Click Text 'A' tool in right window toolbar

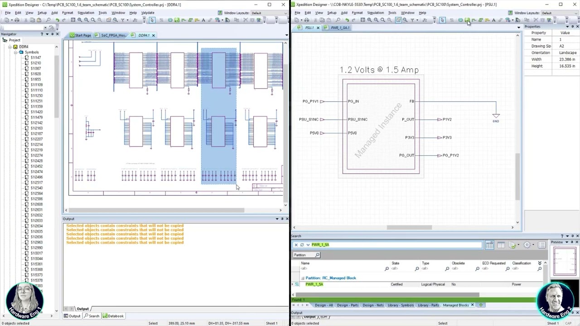point(493,20)
